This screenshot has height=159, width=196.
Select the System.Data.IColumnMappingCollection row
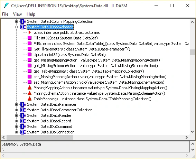(x=60, y=21)
